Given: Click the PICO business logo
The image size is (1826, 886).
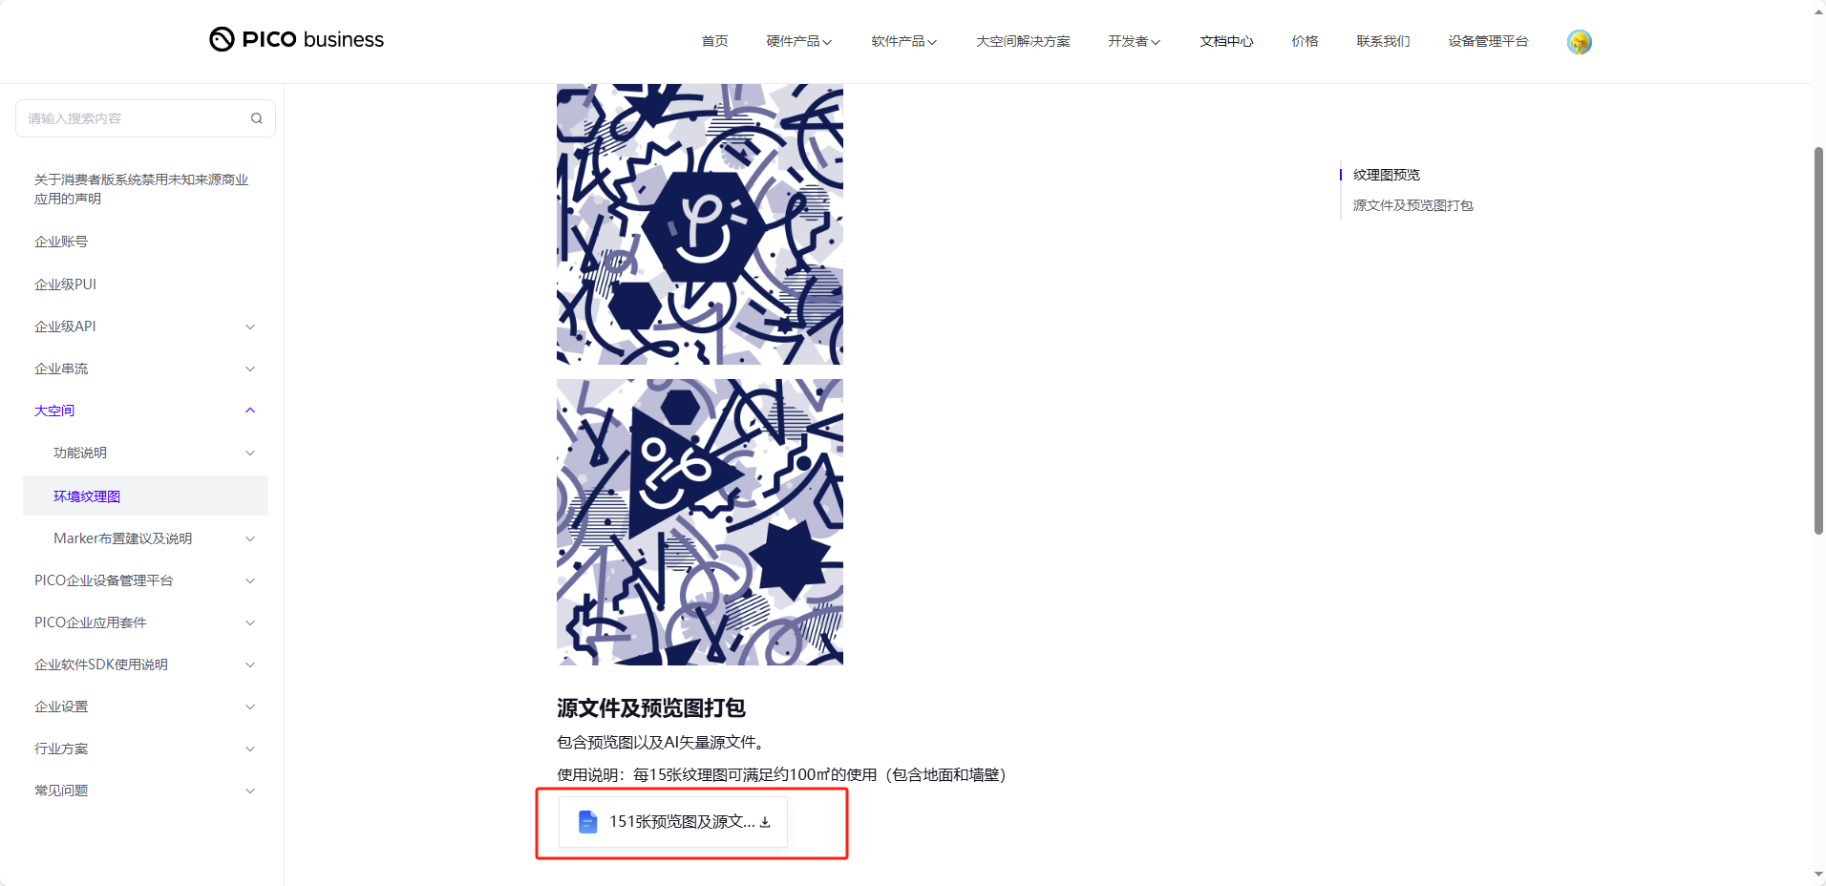Looking at the screenshot, I should 296,39.
